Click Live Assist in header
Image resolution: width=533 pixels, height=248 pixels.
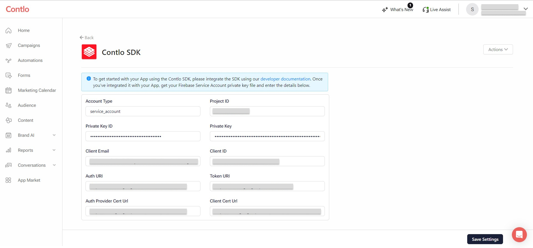click(x=440, y=10)
